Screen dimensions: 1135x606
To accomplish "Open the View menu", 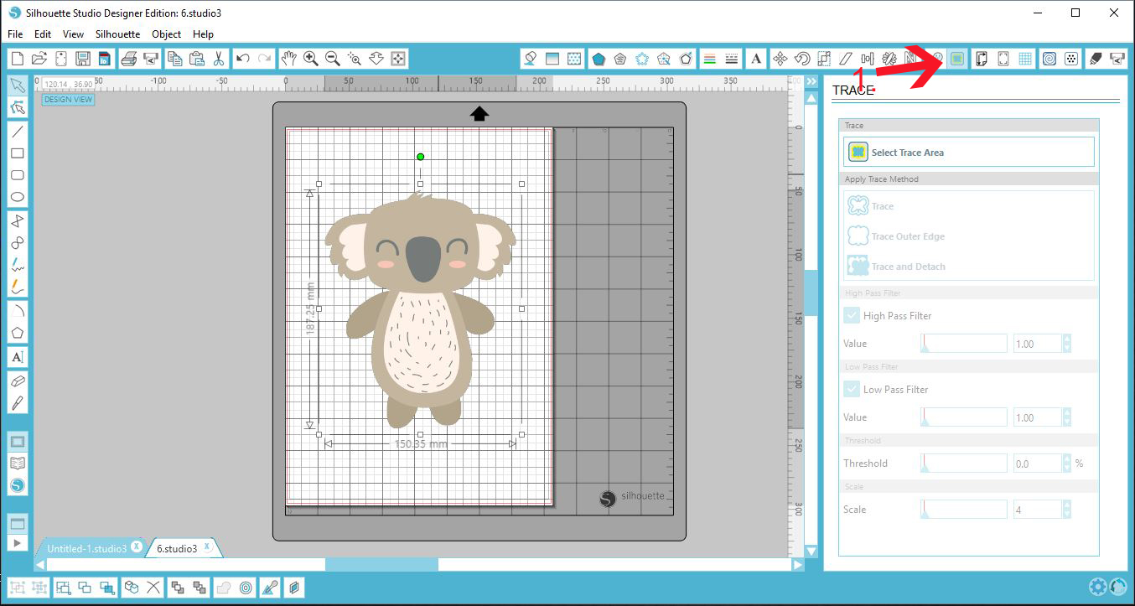I will (x=74, y=34).
